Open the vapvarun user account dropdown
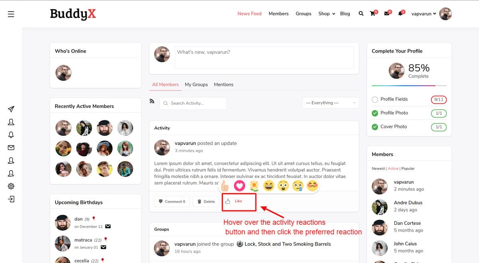 pos(424,14)
